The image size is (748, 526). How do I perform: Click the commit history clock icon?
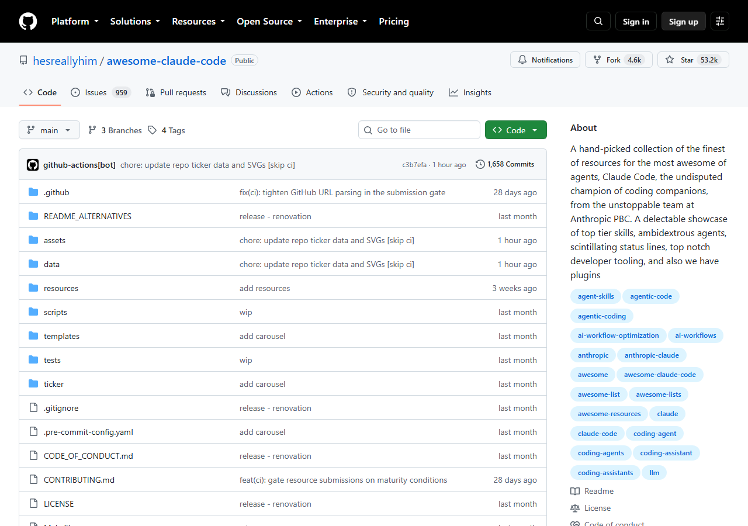point(480,164)
